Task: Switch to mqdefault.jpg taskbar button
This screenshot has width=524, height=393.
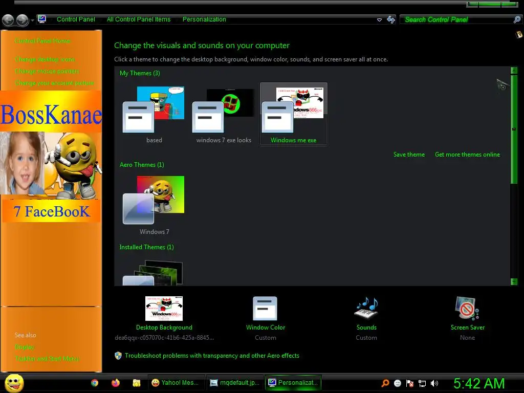Action: pyautogui.click(x=235, y=383)
